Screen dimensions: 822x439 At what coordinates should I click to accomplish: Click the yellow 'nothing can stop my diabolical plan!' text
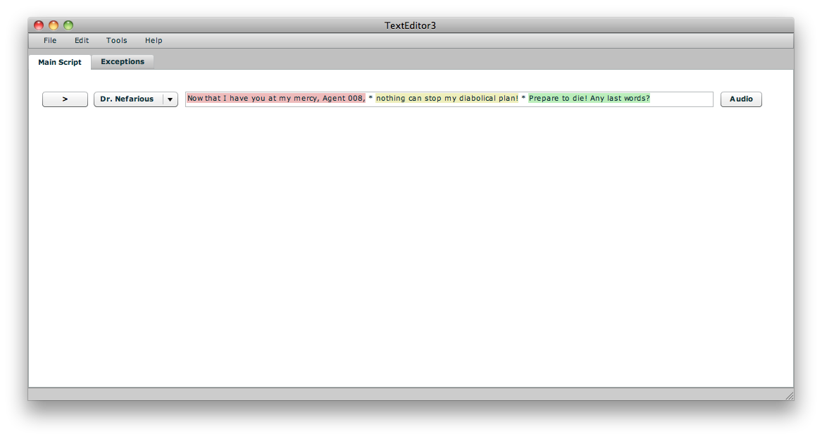coord(447,98)
